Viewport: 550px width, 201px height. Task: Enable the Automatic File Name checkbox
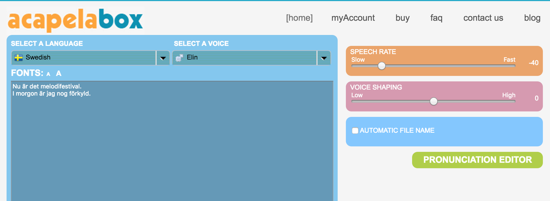355,131
